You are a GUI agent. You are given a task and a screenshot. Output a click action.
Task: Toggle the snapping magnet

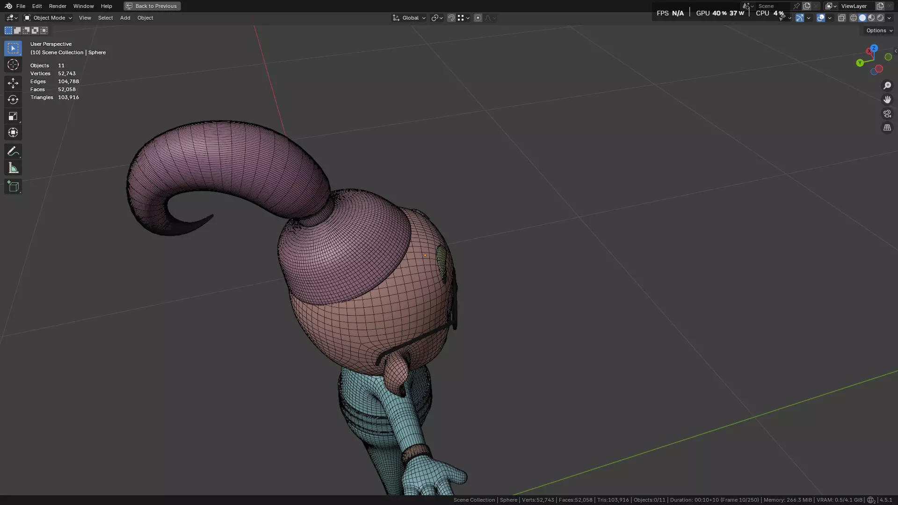coord(451,18)
